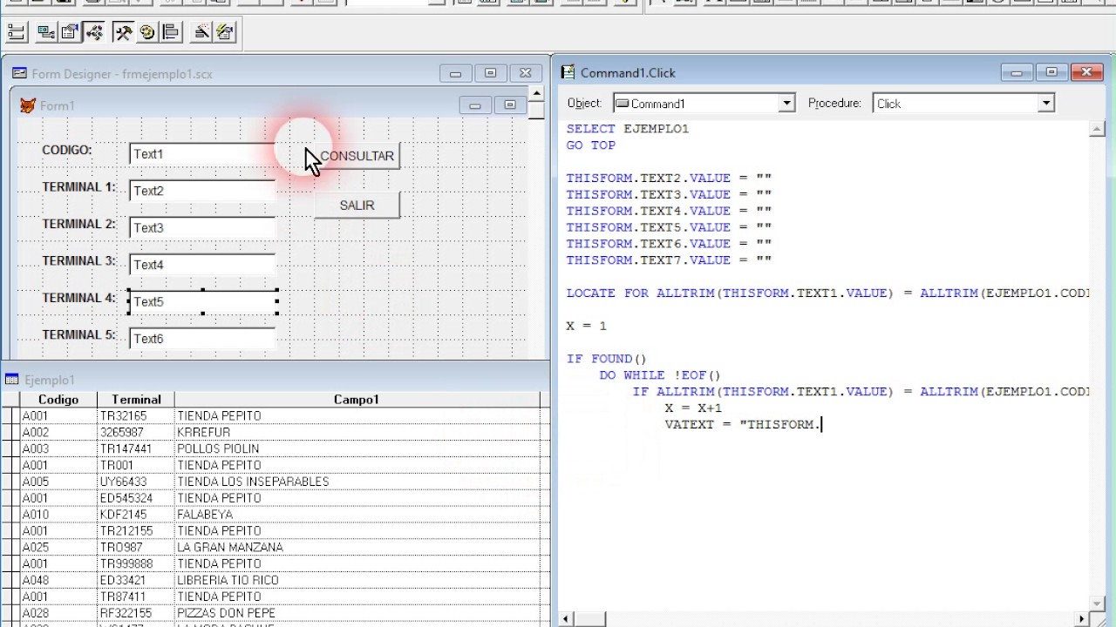Click the A025 codigo cell
The image size is (1116, 627).
pyautogui.click(x=58, y=548)
